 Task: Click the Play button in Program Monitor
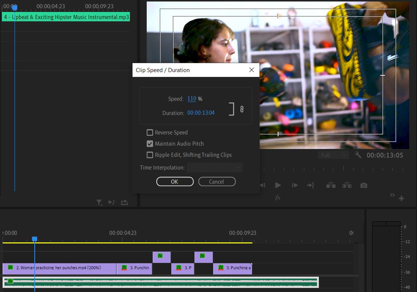pyautogui.click(x=278, y=185)
